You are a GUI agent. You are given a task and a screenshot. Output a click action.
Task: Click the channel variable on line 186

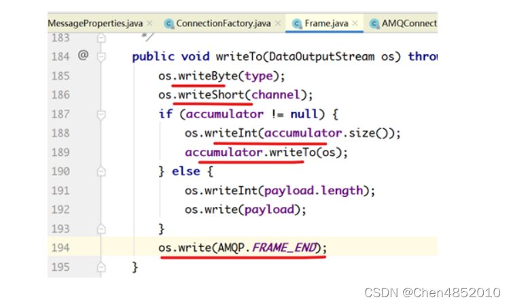tap(276, 95)
